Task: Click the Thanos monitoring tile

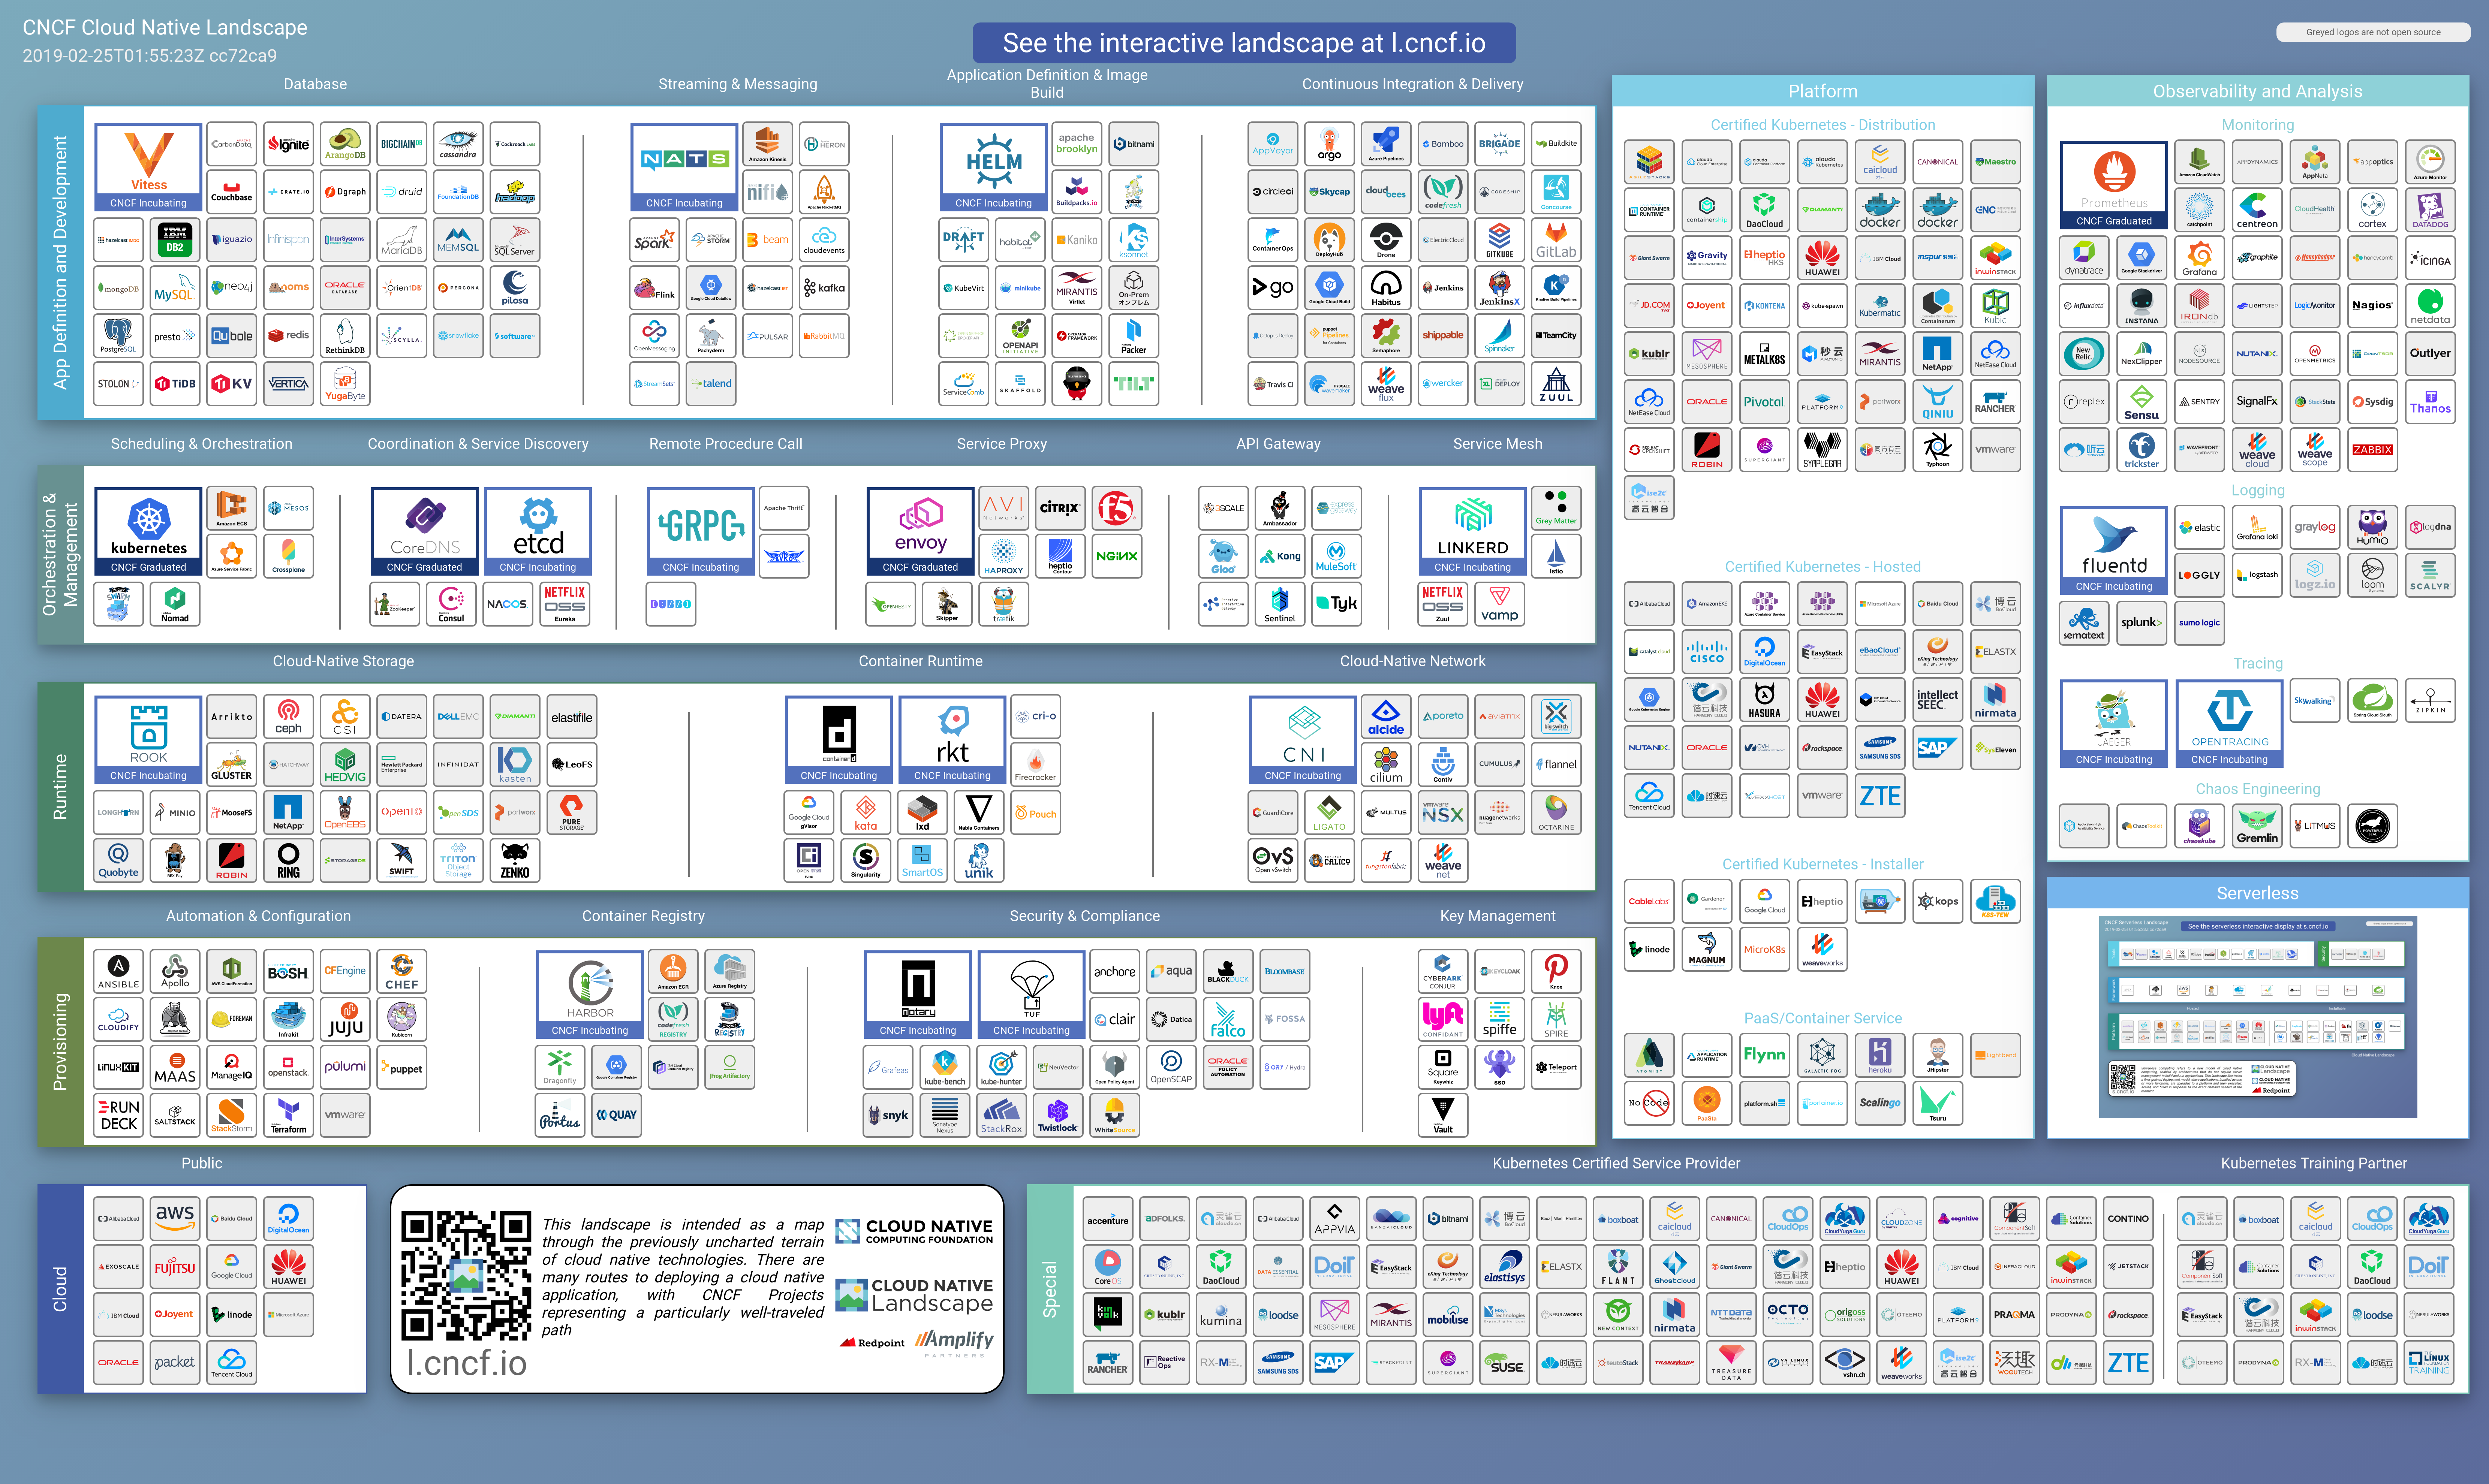Action: pyautogui.click(x=2431, y=402)
